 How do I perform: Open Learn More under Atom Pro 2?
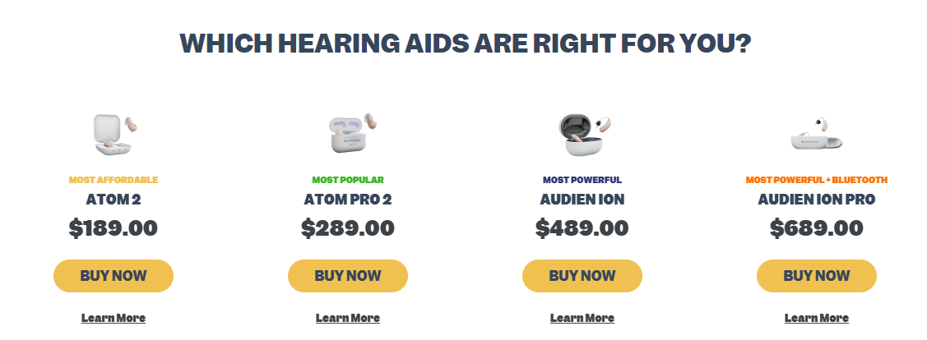coord(348,318)
